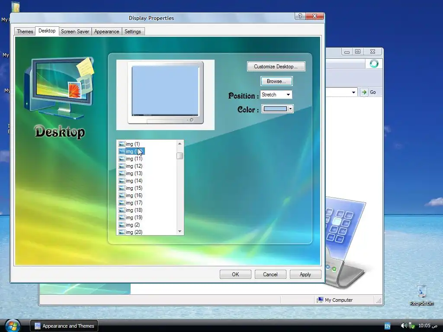Click the volume speaker tray icon
The image size is (443, 332).
point(404,326)
